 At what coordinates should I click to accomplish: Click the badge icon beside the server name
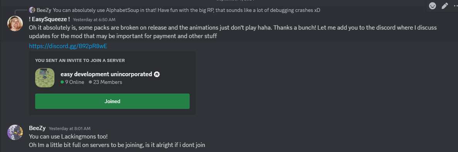(x=157, y=74)
